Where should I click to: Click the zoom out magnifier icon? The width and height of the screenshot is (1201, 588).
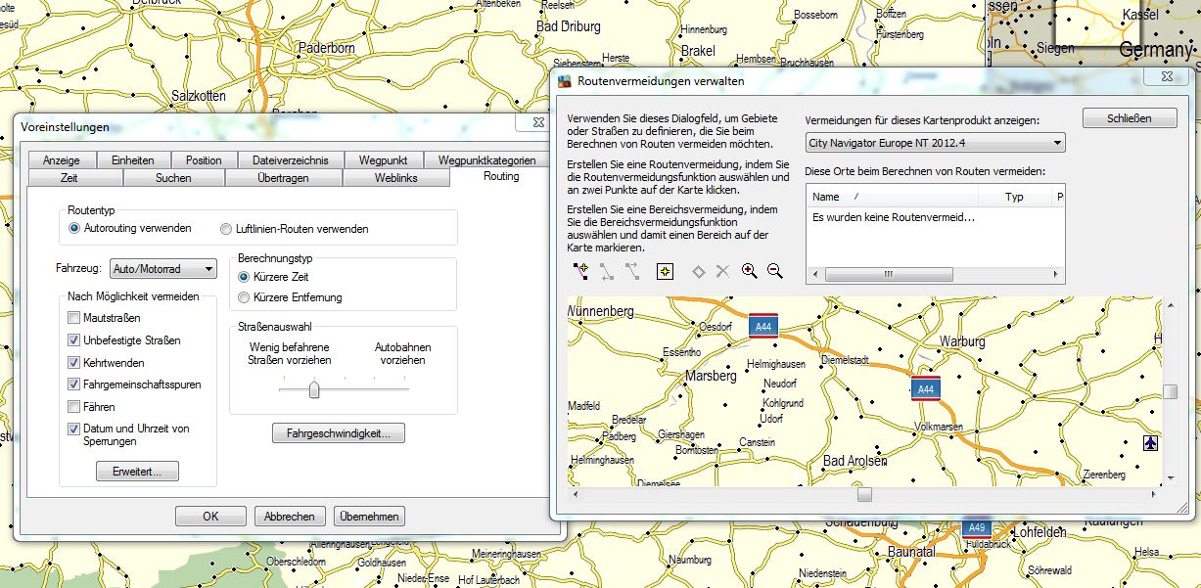click(775, 271)
